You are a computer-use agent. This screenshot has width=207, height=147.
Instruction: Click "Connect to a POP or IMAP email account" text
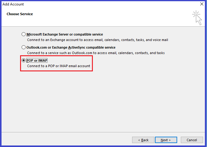[59, 66]
